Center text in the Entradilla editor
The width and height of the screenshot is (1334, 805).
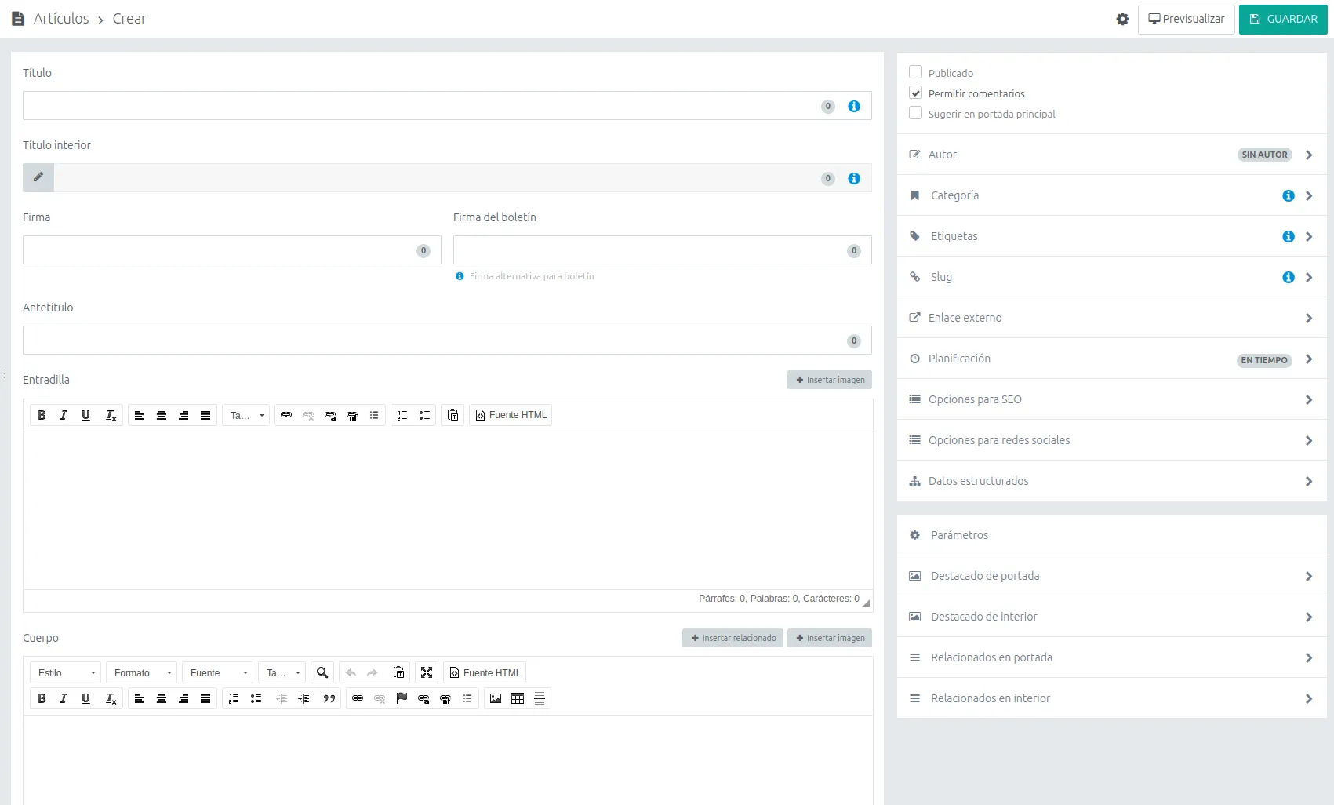coord(162,415)
